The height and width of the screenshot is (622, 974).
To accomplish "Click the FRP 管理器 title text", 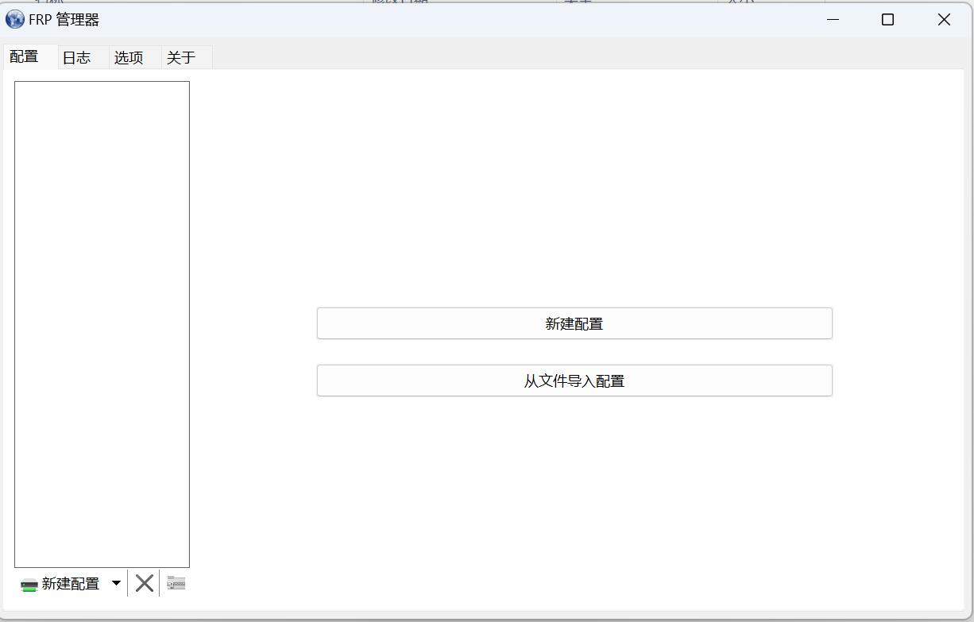I will click(x=64, y=20).
